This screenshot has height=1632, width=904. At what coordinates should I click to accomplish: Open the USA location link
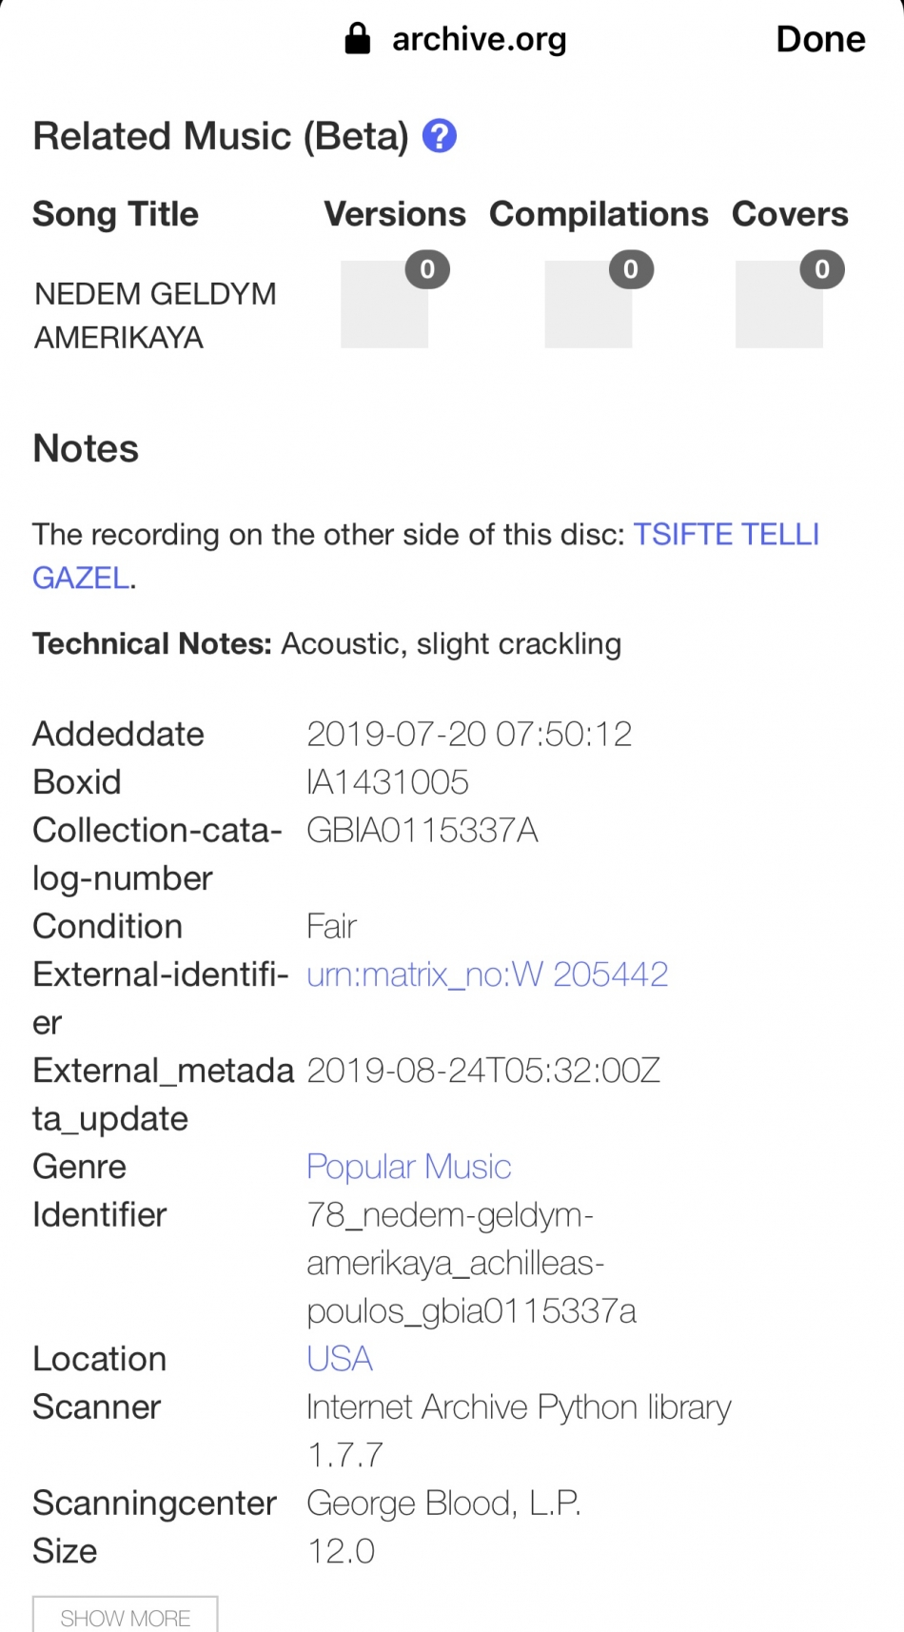pyautogui.click(x=340, y=1359)
